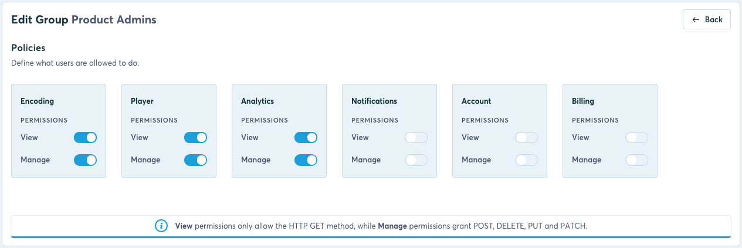The height and width of the screenshot is (248, 742).
Task: Click the Back button
Action: [x=706, y=19]
